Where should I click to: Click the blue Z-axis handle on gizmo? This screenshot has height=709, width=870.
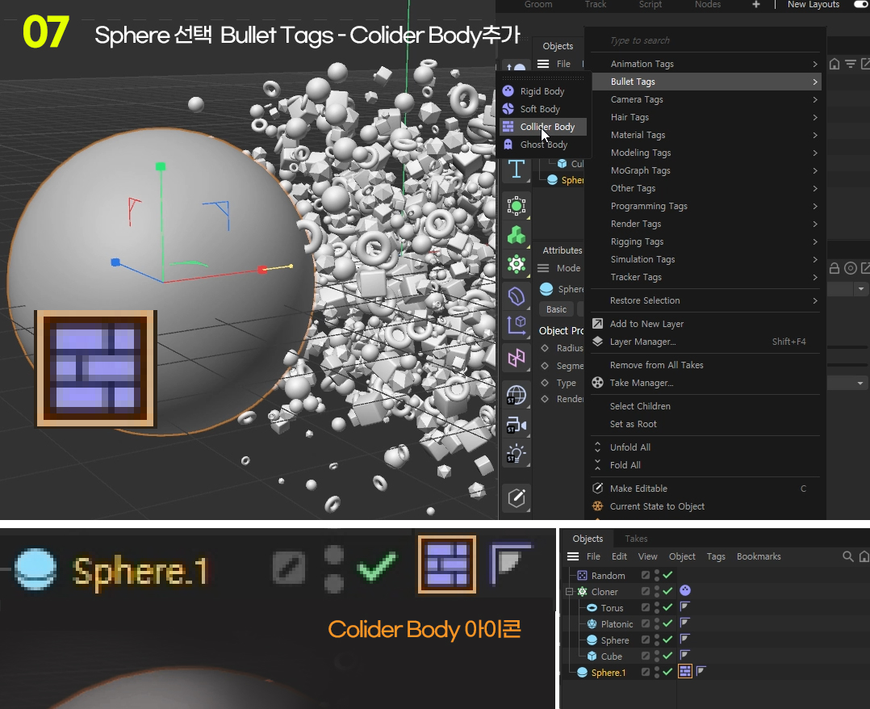115,262
